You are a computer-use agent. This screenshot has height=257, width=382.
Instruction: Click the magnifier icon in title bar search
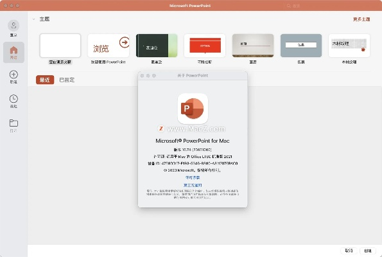coord(289,6)
